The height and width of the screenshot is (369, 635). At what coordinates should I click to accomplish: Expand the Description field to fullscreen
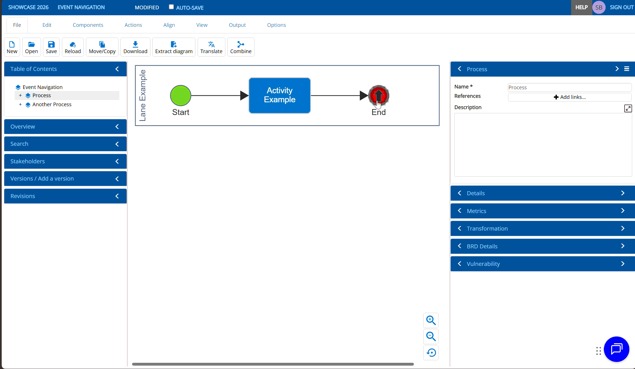click(x=628, y=108)
